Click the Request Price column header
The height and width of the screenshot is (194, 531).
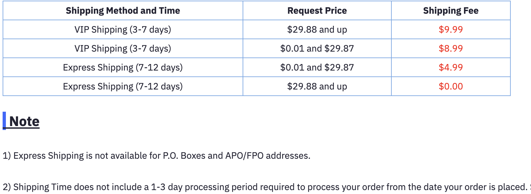[x=317, y=11]
